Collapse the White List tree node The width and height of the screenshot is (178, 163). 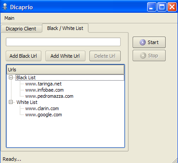[11, 102]
